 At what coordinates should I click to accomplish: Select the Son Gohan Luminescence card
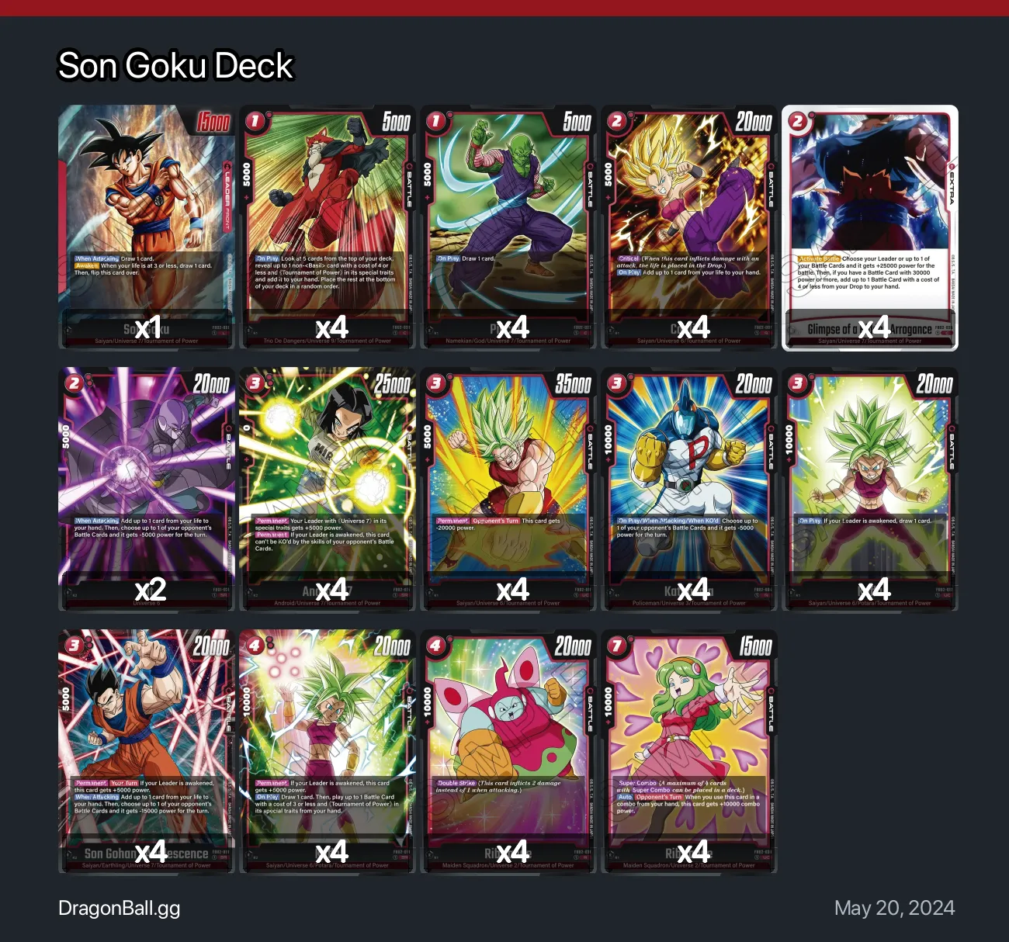click(147, 752)
